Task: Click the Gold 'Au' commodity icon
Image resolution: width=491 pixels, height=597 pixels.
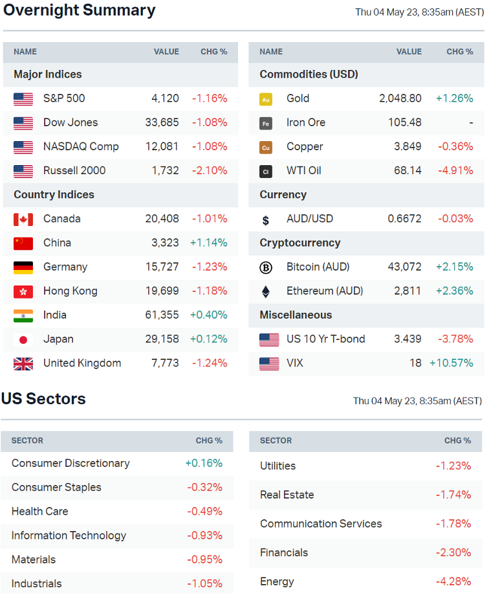Action: (265, 99)
